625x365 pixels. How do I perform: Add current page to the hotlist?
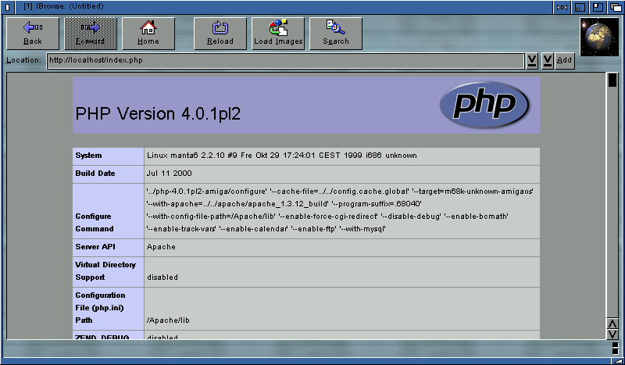click(x=564, y=61)
